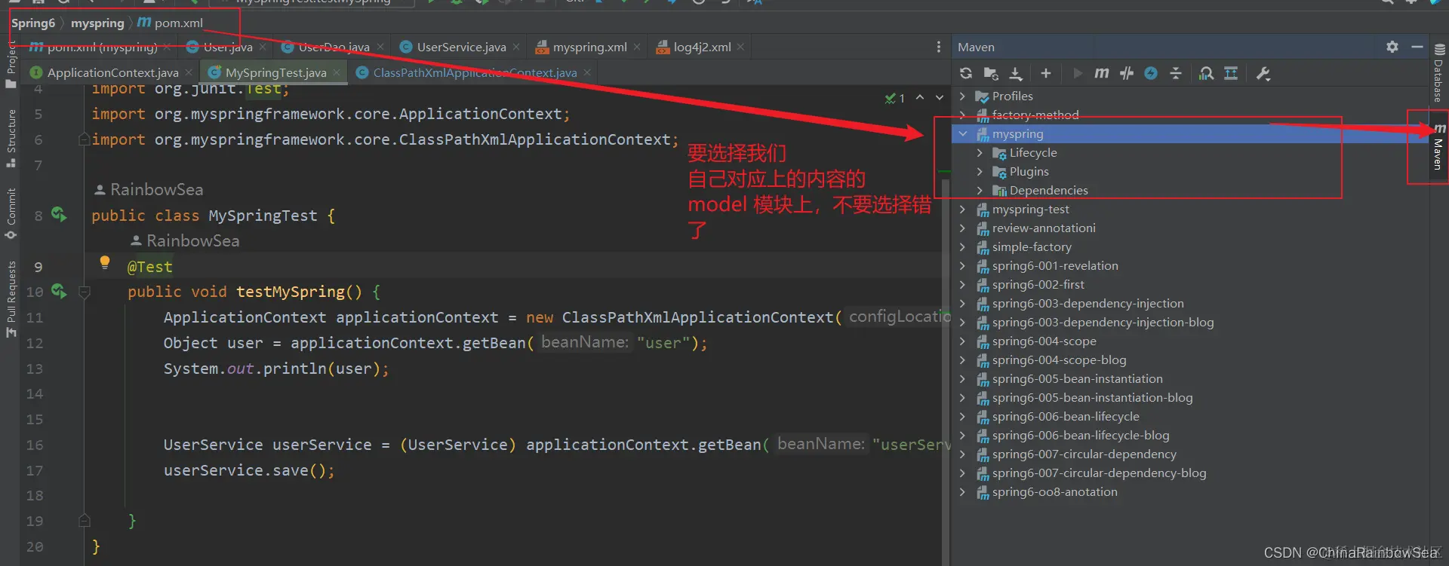1449x566 pixels.
Task: Click the @Test annotation on line 9
Action: 149,267
